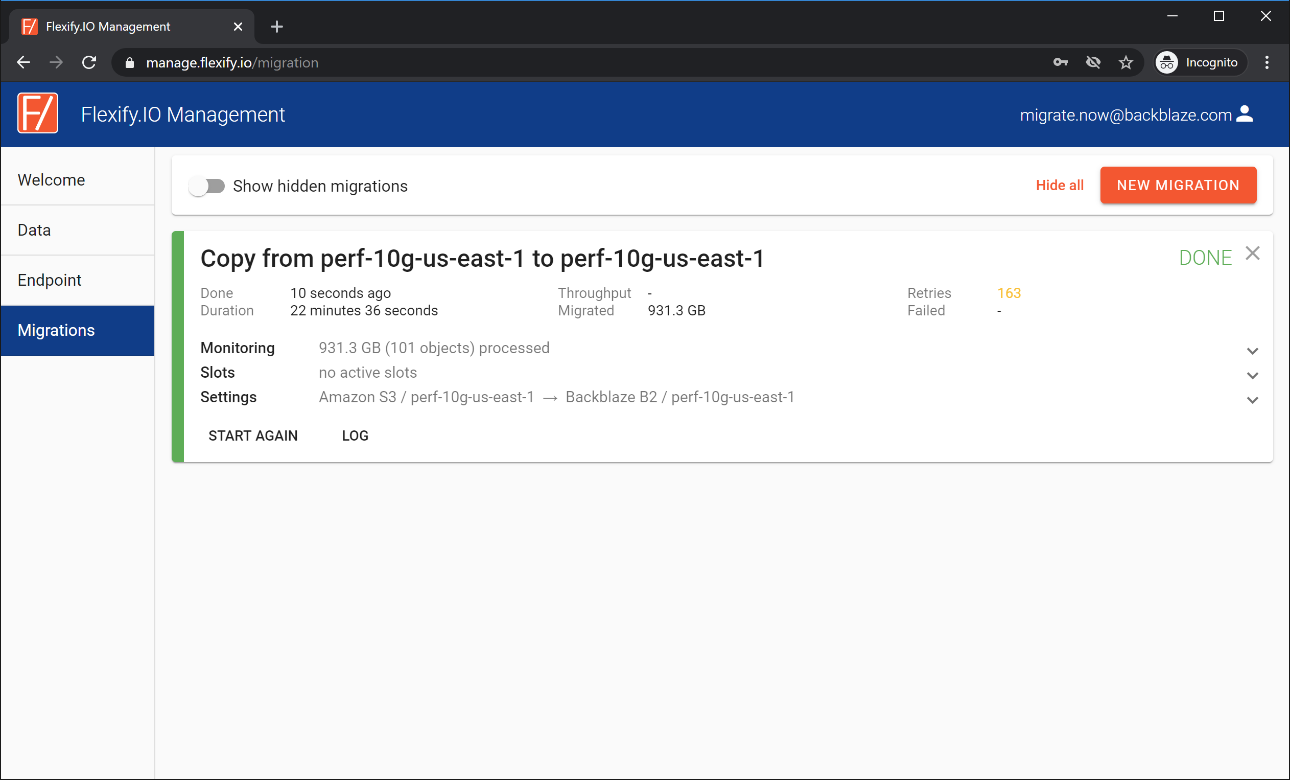This screenshot has height=780, width=1290.
Task: Click the '22 minutes 36 seconds' duration value
Action: 364,311
